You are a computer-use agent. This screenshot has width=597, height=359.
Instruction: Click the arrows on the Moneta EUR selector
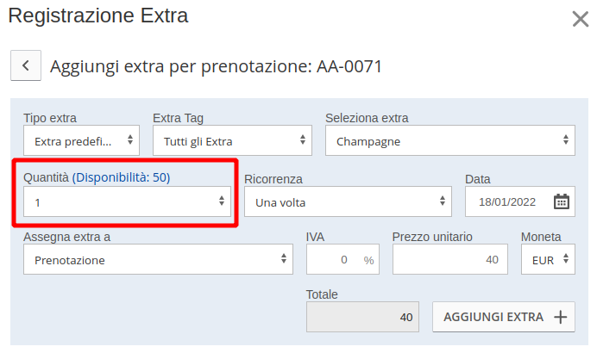click(x=566, y=259)
